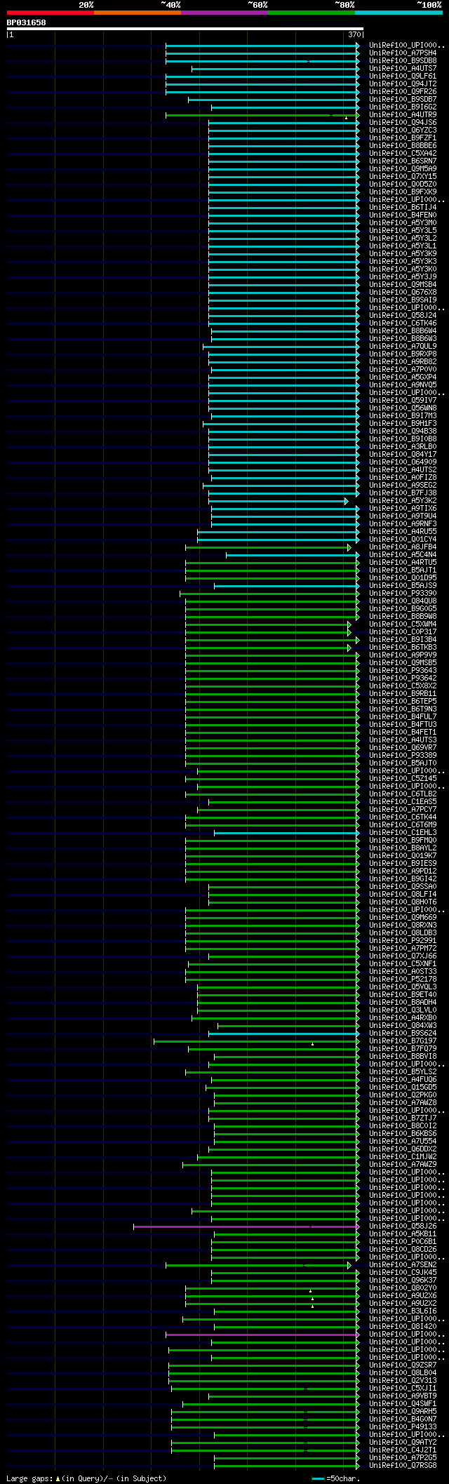Select the UniRef100_A5Y3M0 label

[x=403, y=222]
